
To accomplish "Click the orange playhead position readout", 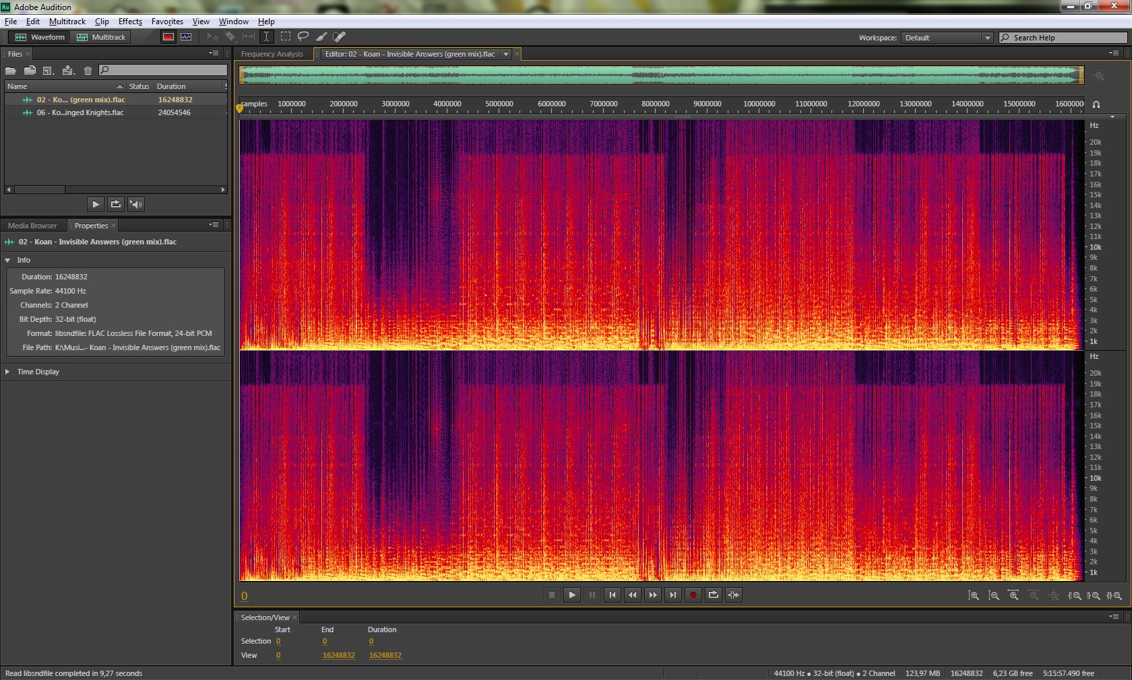I will 245,596.
